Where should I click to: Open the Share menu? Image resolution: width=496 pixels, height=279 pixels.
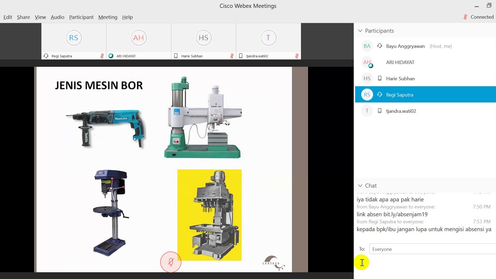point(23,17)
